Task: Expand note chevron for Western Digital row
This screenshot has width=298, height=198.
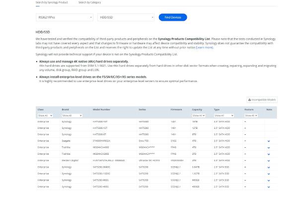Action: [x=269, y=161]
